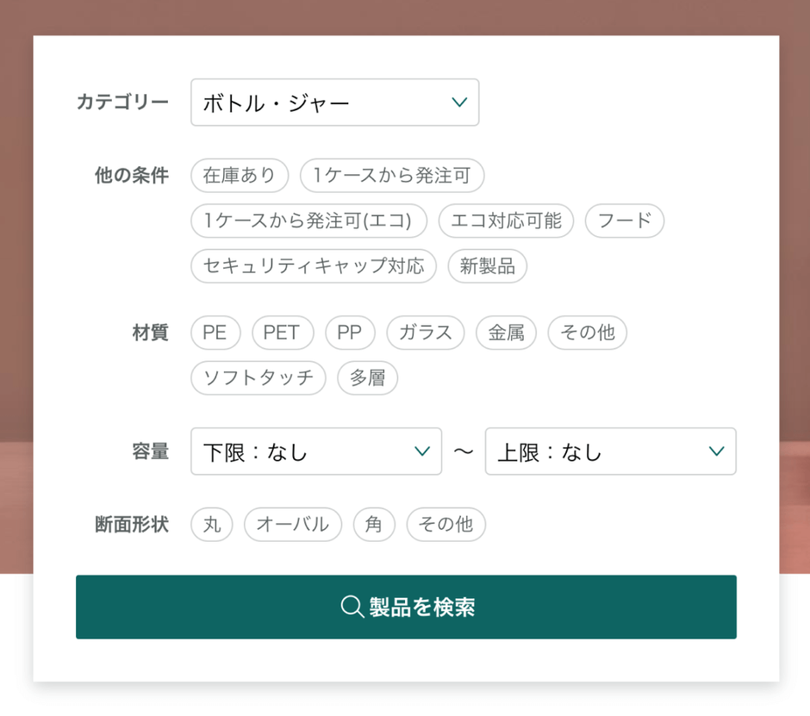Screen dimensions: 810x716
Task: Click the category dropdown chevron arrow
Action: [x=459, y=103]
